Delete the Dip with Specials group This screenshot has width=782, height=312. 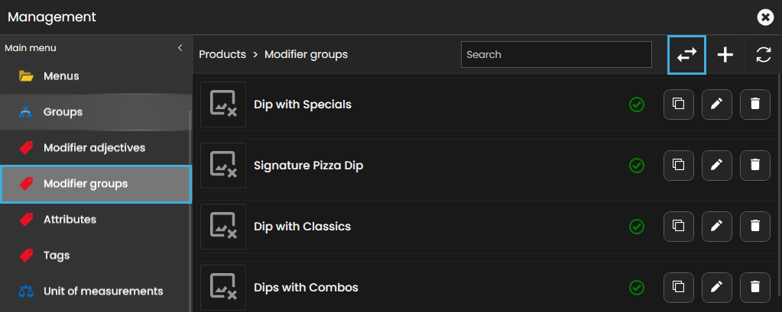pyautogui.click(x=754, y=105)
